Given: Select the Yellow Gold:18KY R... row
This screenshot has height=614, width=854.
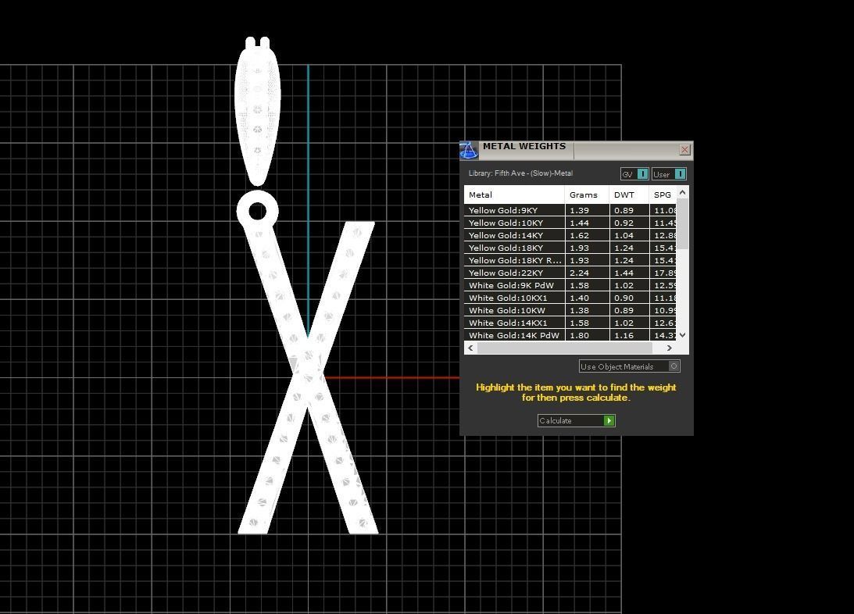Looking at the screenshot, I should 570,260.
